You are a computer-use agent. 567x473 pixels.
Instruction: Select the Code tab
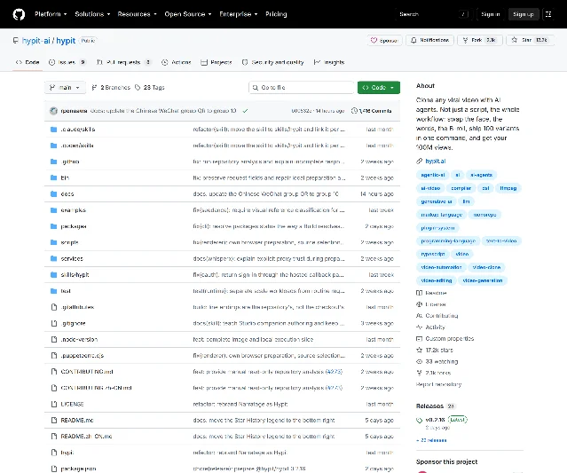(28, 62)
